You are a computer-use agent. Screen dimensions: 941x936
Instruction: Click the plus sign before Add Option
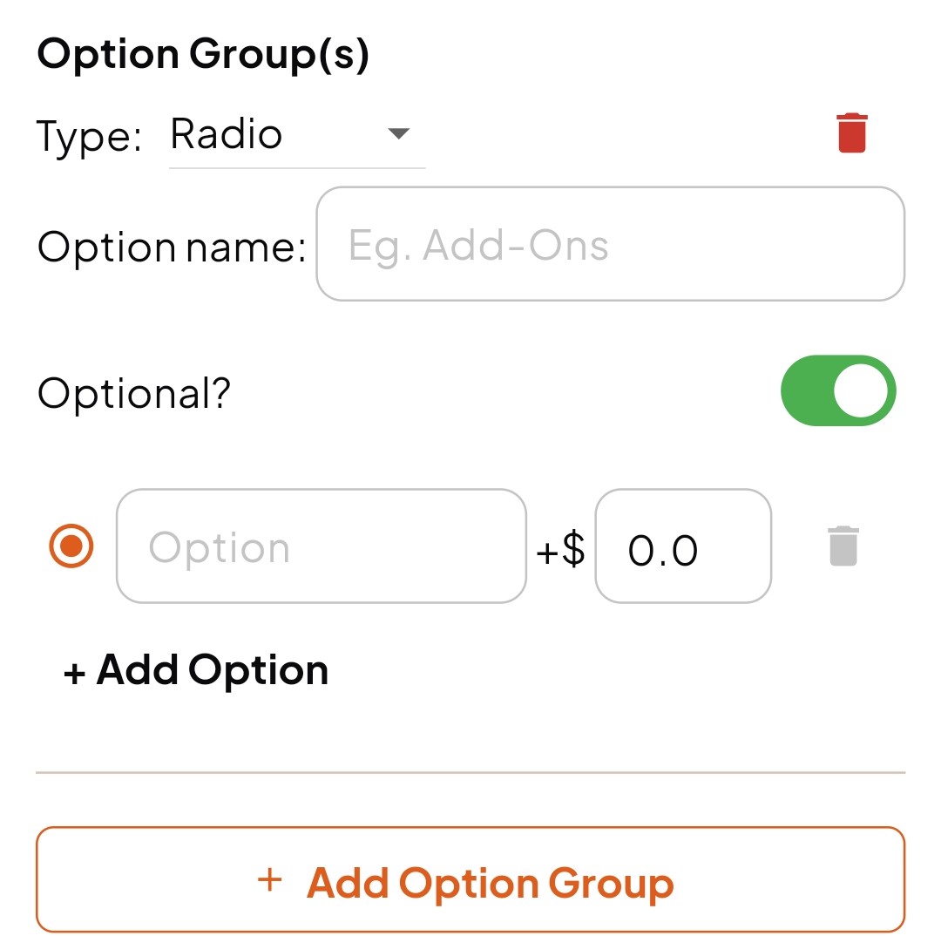point(74,673)
